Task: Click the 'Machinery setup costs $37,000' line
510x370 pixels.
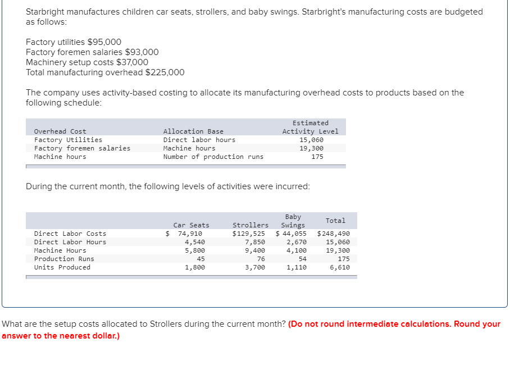Action: (x=87, y=62)
